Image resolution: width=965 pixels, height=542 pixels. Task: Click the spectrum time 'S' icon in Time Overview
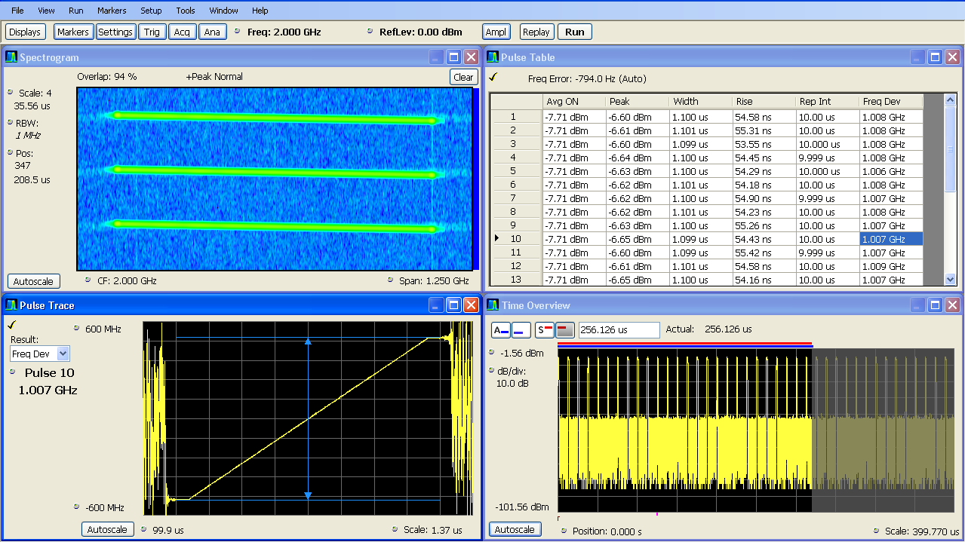[543, 329]
